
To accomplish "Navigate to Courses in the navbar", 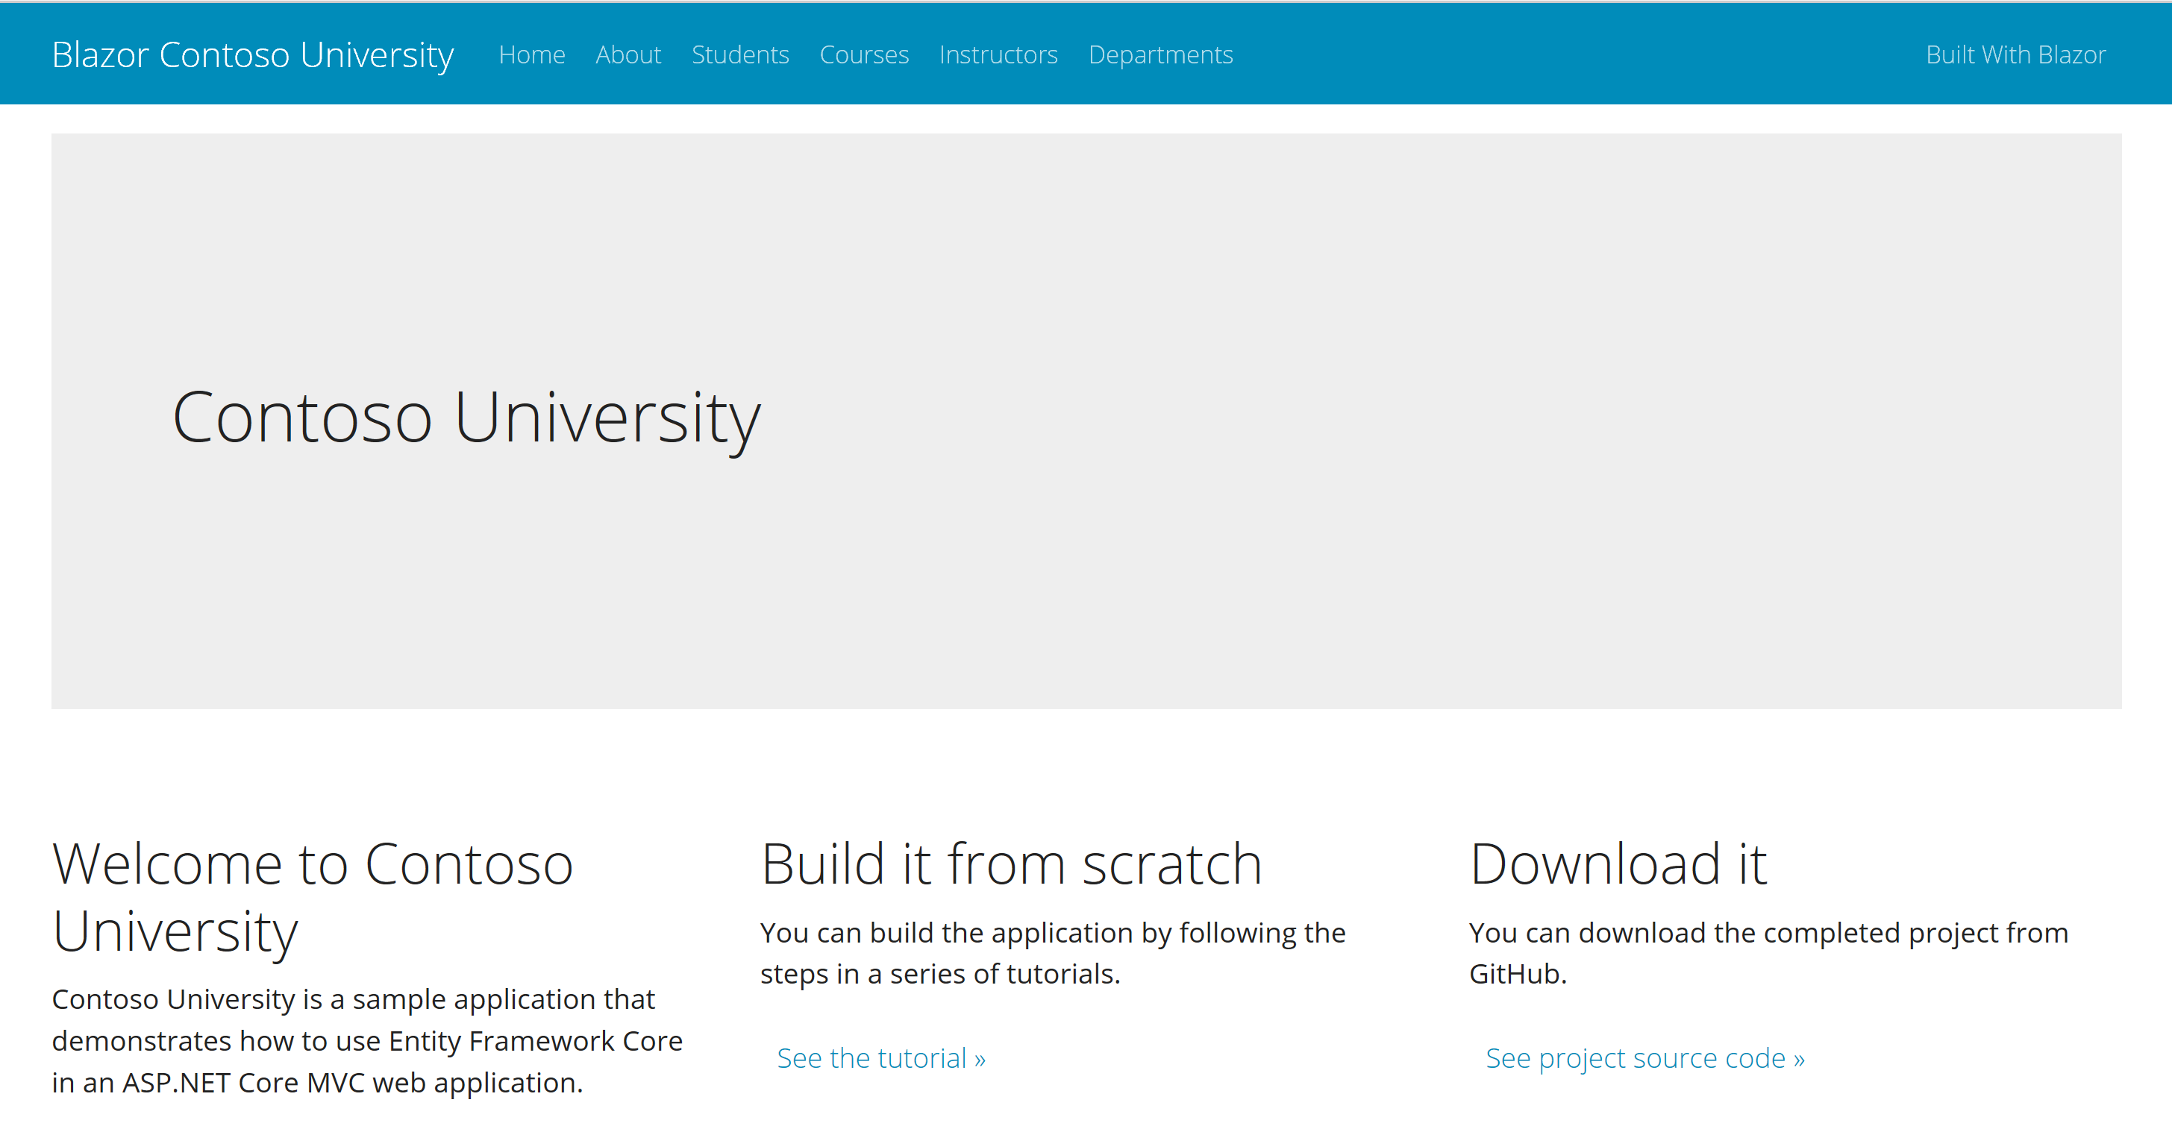I will pyautogui.click(x=863, y=54).
